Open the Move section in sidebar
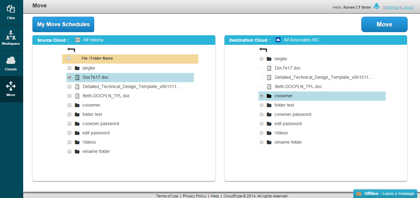This screenshot has width=420, height=198. tap(11, 89)
